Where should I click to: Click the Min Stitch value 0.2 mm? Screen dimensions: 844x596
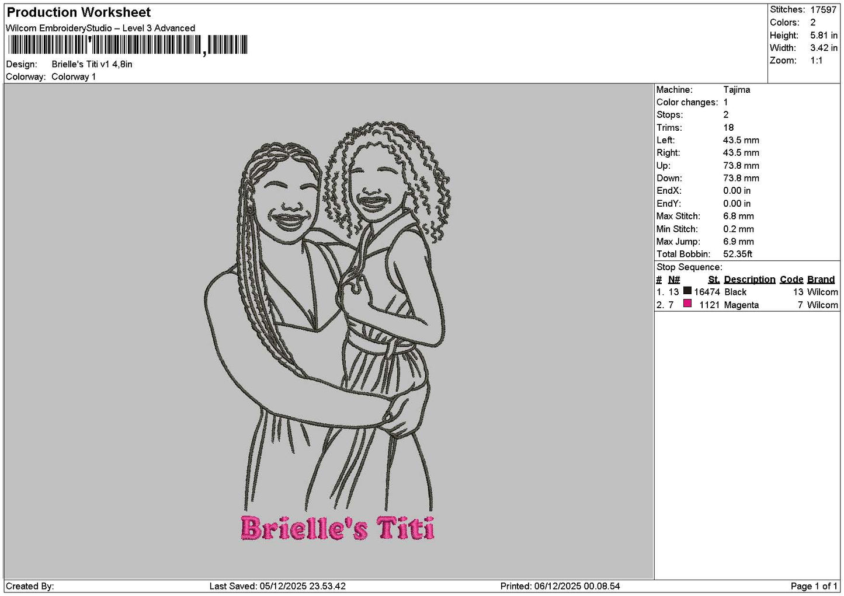pyautogui.click(x=738, y=229)
